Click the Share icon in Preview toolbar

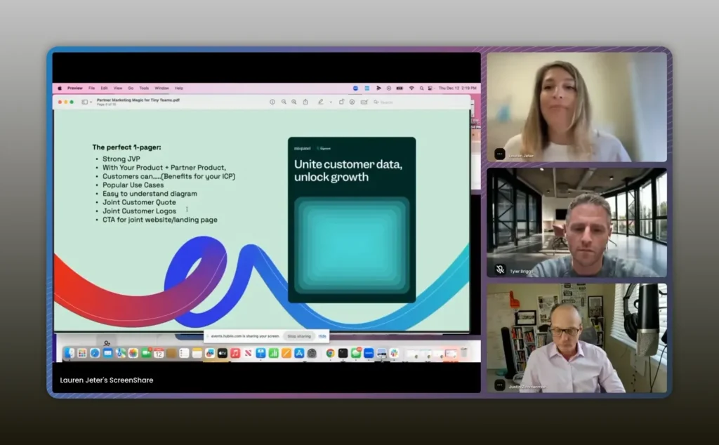pyautogui.click(x=305, y=102)
